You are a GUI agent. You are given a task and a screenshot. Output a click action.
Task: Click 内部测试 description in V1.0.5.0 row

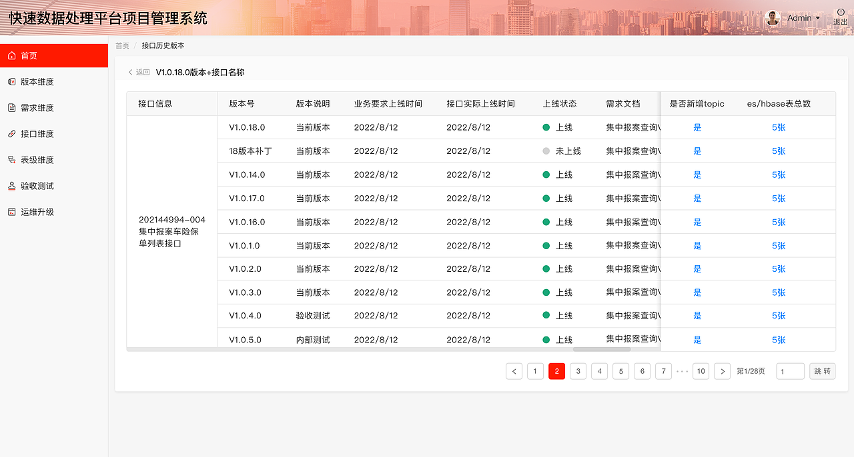313,340
